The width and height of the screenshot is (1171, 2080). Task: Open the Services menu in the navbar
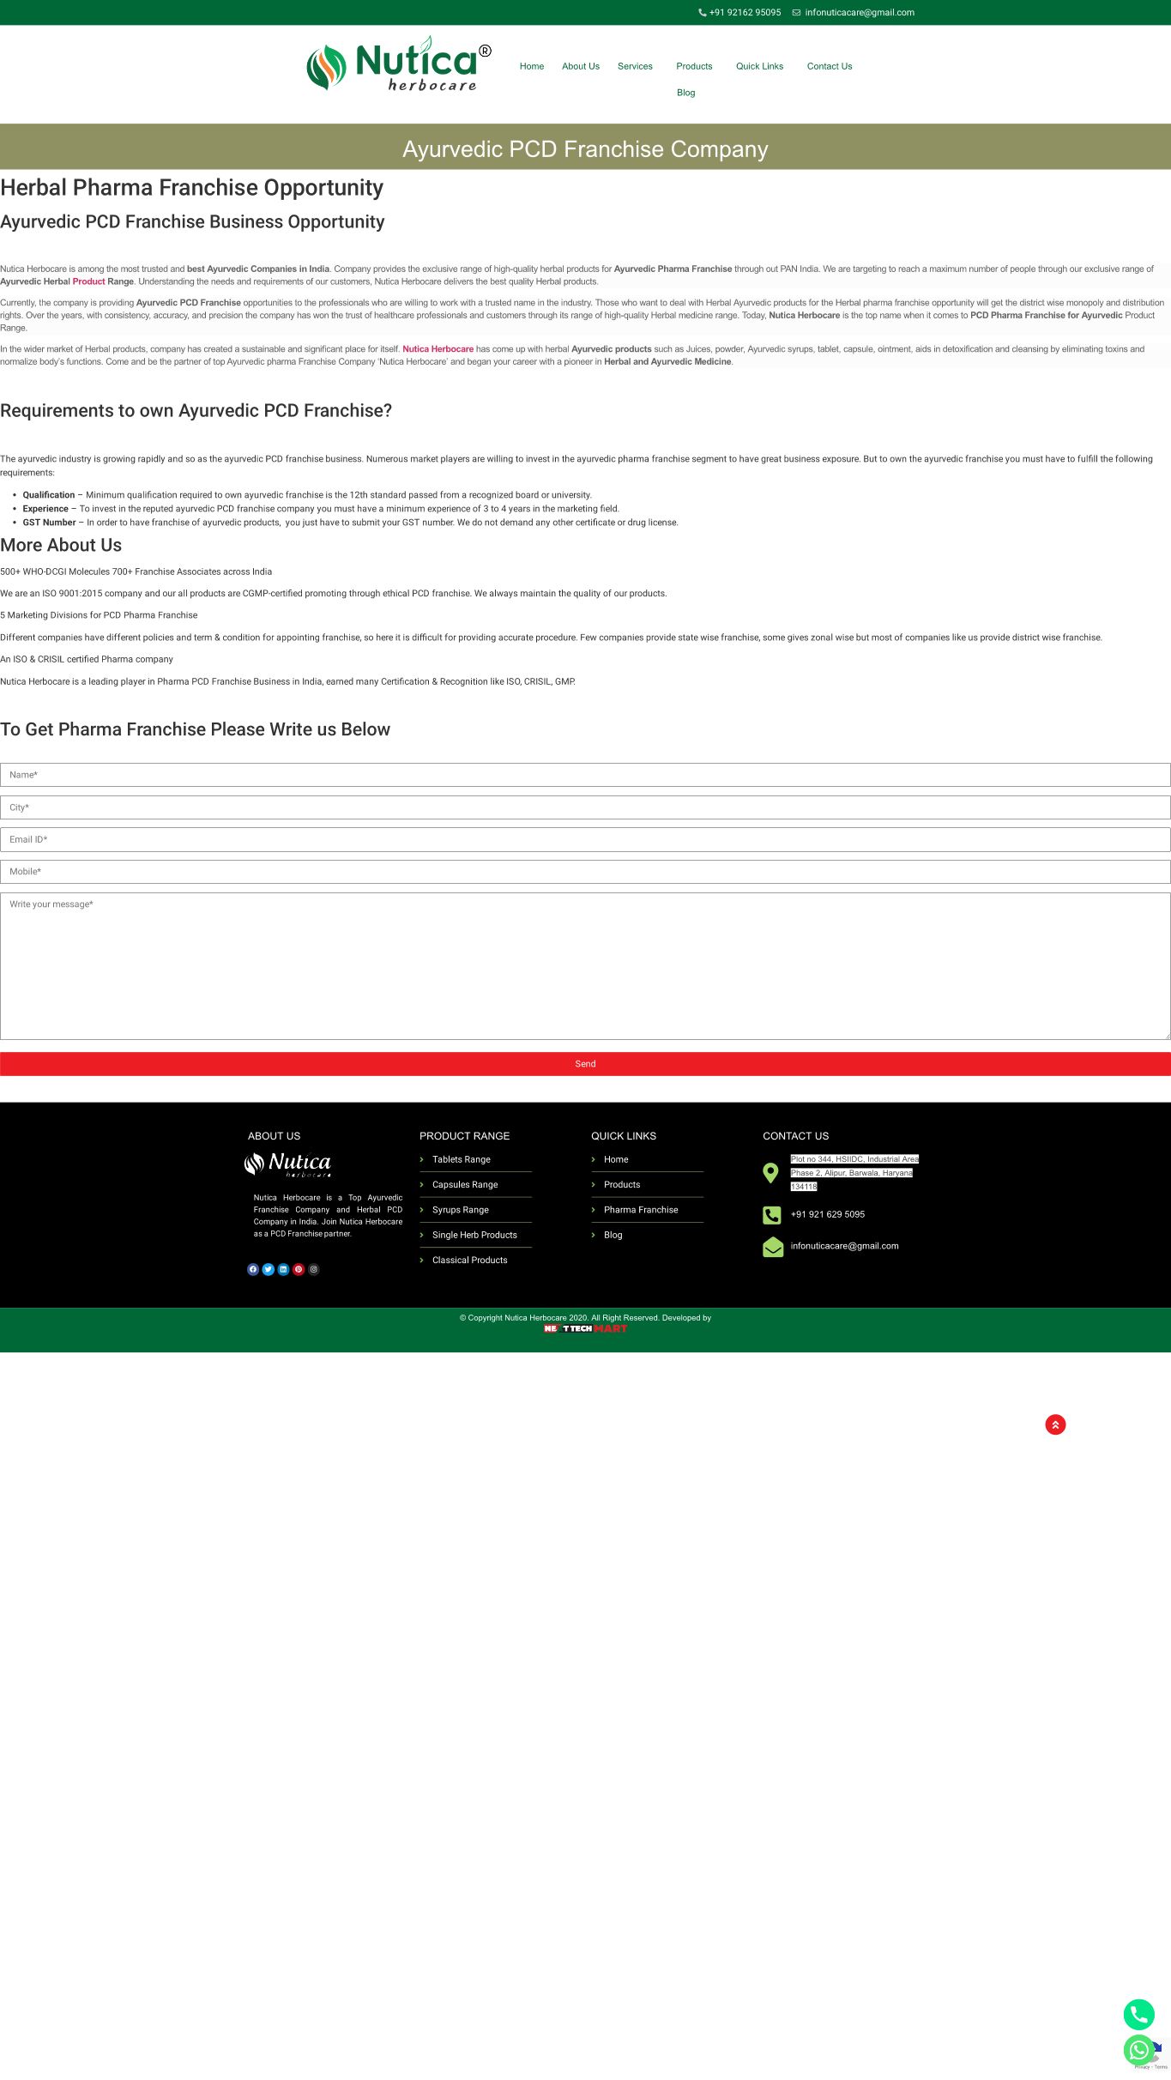click(x=635, y=66)
